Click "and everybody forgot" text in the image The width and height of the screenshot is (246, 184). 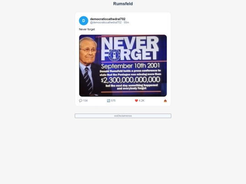(x=132, y=89)
